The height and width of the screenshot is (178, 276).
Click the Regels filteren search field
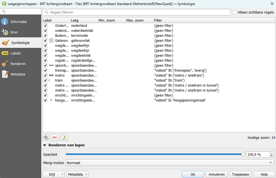(x=136, y=12)
